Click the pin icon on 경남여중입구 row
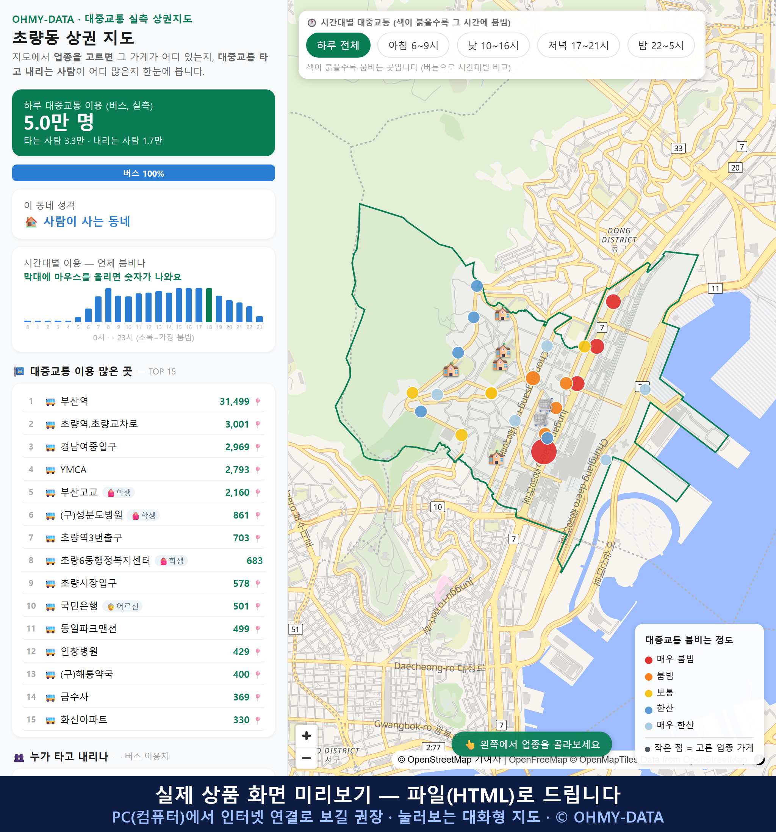 pyautogui.click(x=258, y=447)
